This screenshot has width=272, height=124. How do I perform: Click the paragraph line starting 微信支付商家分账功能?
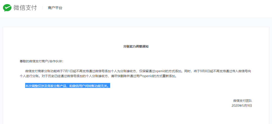click(139, 71)
